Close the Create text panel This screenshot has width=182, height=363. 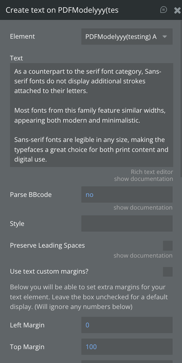pyautogui.click(x=177, y=10)
